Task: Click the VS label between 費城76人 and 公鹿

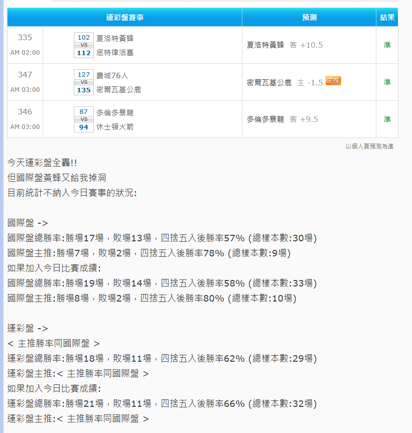Action: pyautogui.click(x=84, y=82)
